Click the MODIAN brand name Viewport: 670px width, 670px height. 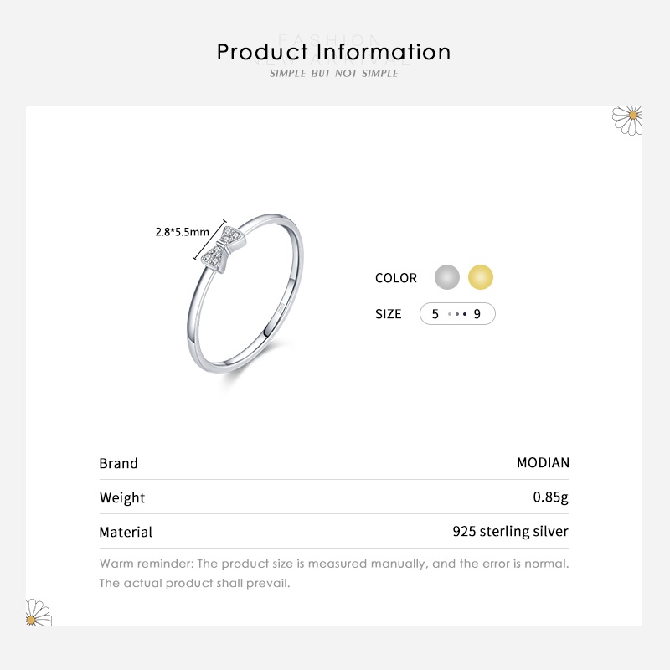coord(543,462)
